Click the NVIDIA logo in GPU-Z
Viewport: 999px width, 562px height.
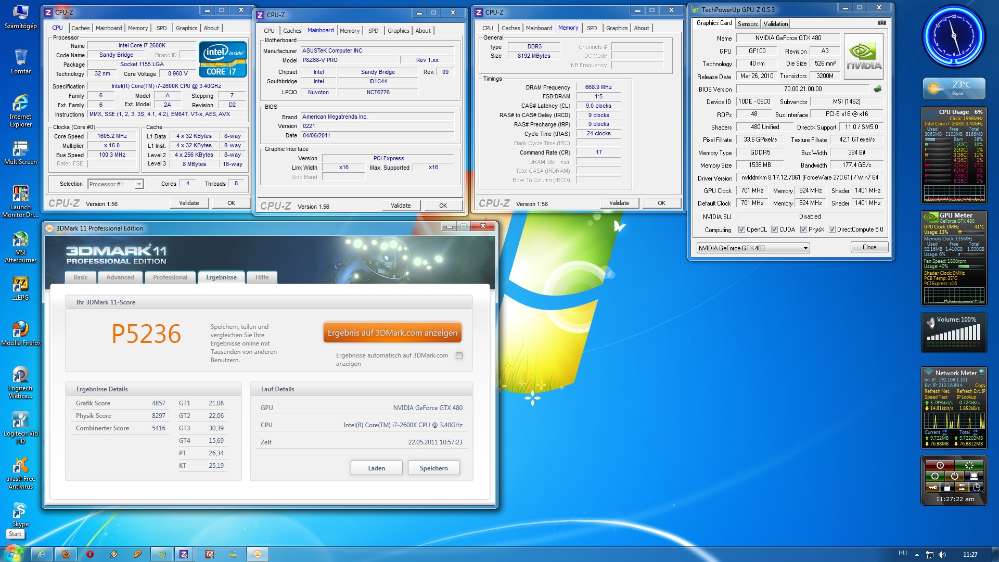(x=864, y=56)
